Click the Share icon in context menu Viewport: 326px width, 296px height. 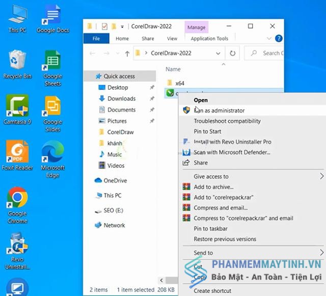(186, 163)
